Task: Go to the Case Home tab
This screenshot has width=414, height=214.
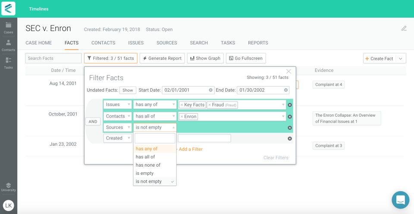Action: [x=38, y=43]
